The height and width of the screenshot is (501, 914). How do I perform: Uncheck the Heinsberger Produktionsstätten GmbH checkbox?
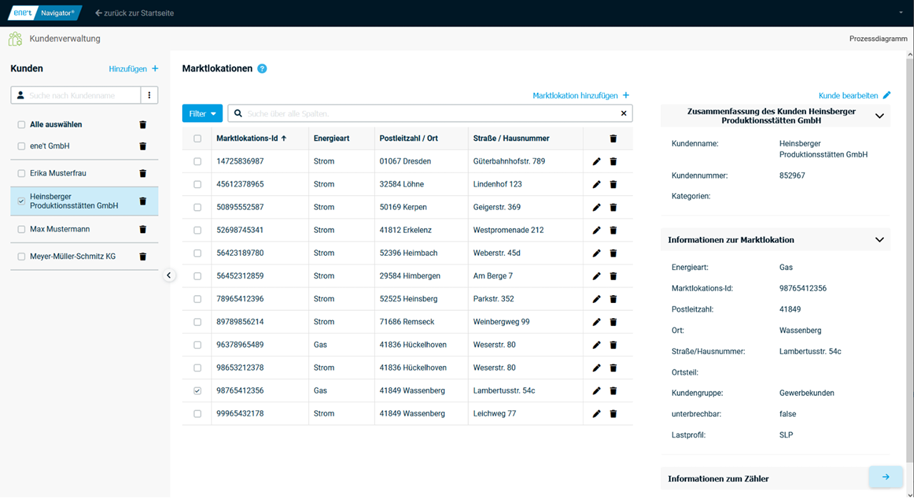tap(21, 201)
